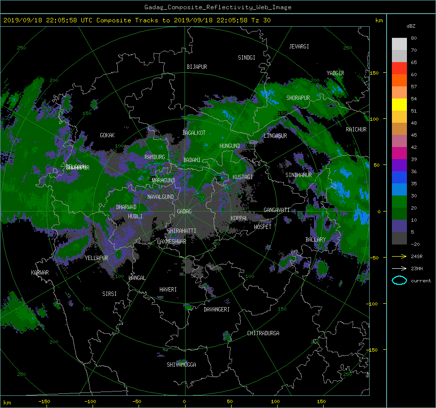Image resolution: width=436 pixels, height=408 pixels.
Task: Click the BADAMI city label
Action: click(192, 160)
